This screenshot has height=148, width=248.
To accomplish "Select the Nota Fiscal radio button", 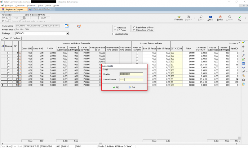I will point(115,27).
